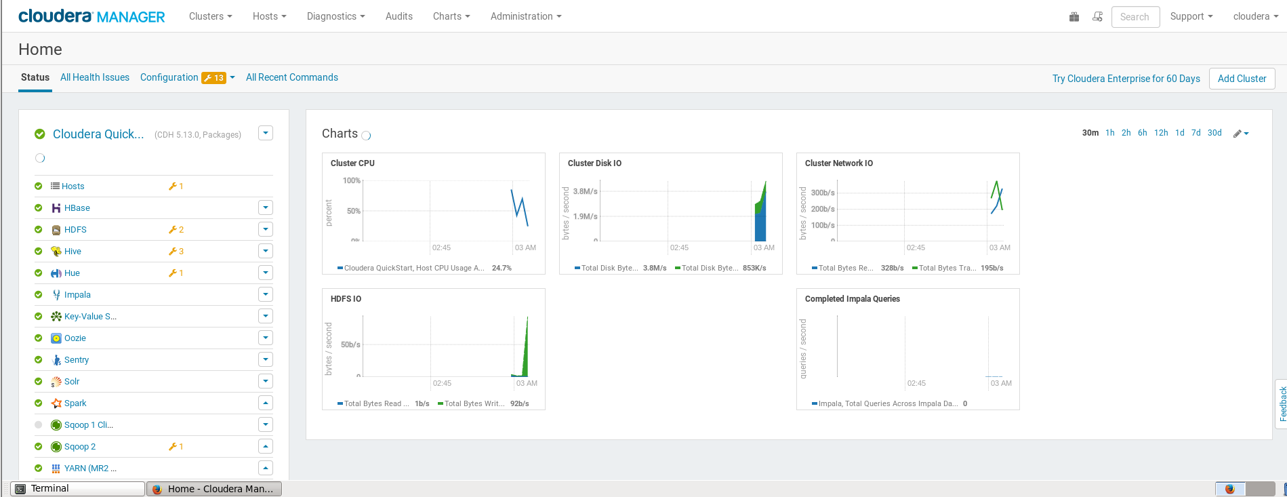The width and height of the screenshot is (1287, 497).
Task: Select the 12h chart time range
Action: pyautogui.click(x=1161, y=133)
